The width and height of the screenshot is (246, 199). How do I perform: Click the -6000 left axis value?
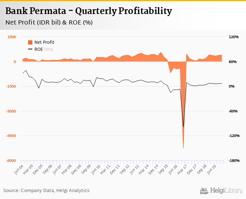(x=10, y=160)
